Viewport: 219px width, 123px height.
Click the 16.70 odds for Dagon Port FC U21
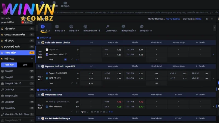point(91,74)
